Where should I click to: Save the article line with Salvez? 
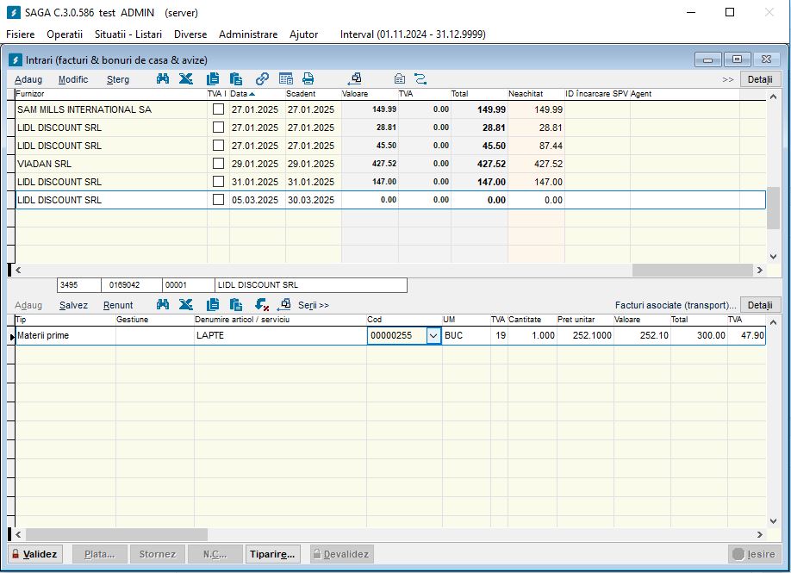[x=73, y=305]
